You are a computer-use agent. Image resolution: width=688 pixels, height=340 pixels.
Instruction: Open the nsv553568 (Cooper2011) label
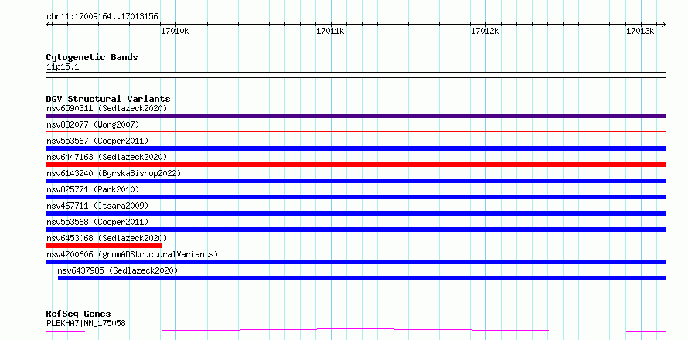(97, 222)
